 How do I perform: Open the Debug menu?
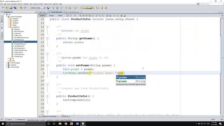click(x=36, y=4)
